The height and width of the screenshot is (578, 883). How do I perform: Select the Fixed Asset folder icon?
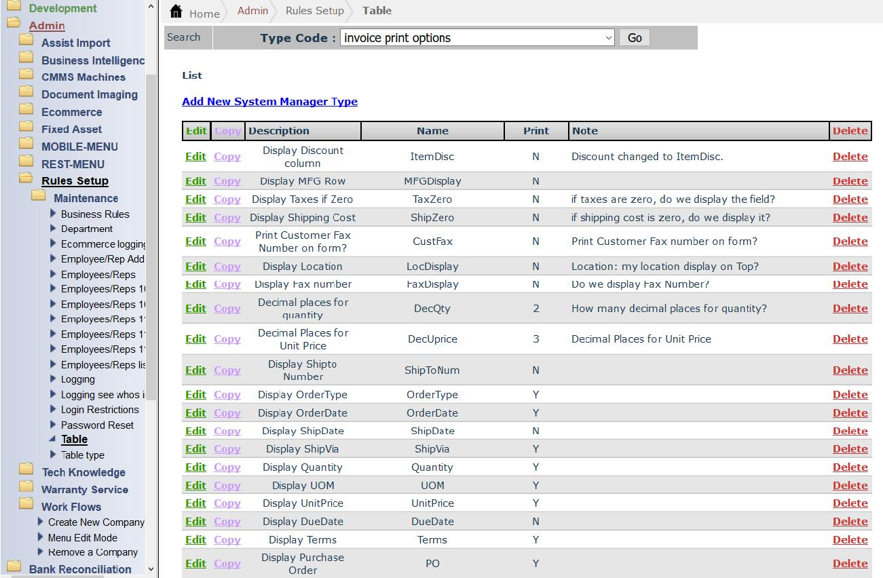(x=26, y=126)
